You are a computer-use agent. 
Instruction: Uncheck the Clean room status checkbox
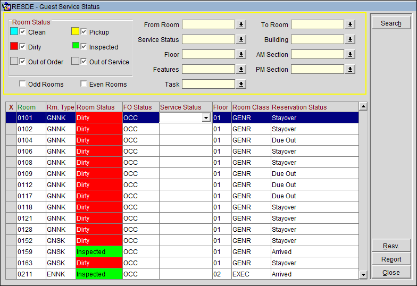pyautogui.click(x=23, y=32)
